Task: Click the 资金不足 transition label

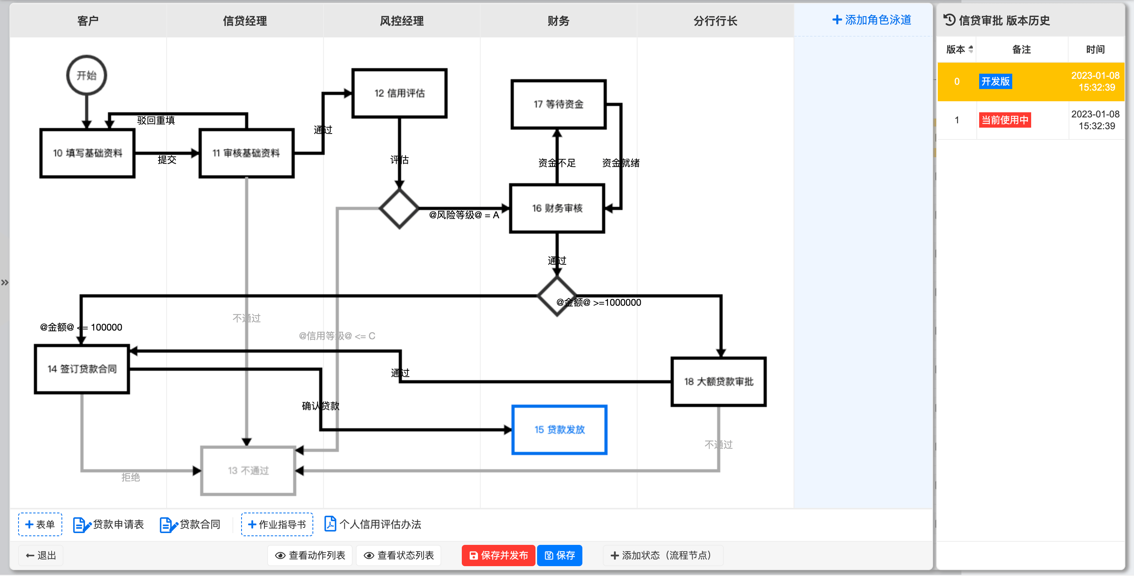Action: (x=557, y=163)
